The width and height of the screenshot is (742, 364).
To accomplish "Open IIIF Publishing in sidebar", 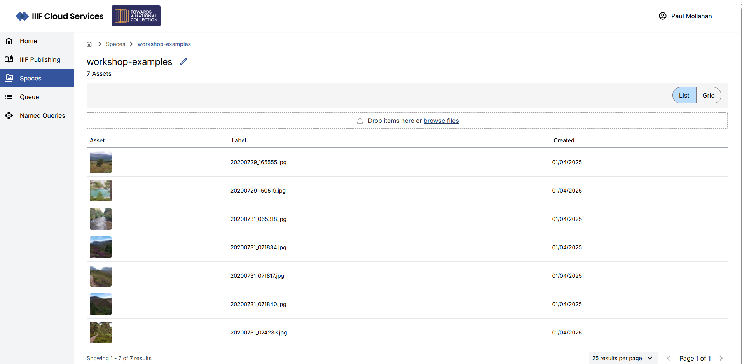I will pos(40,59).
